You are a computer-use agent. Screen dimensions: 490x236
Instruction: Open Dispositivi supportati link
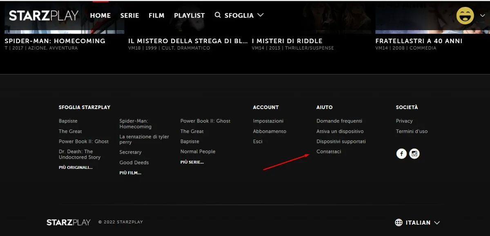point(341,142)
